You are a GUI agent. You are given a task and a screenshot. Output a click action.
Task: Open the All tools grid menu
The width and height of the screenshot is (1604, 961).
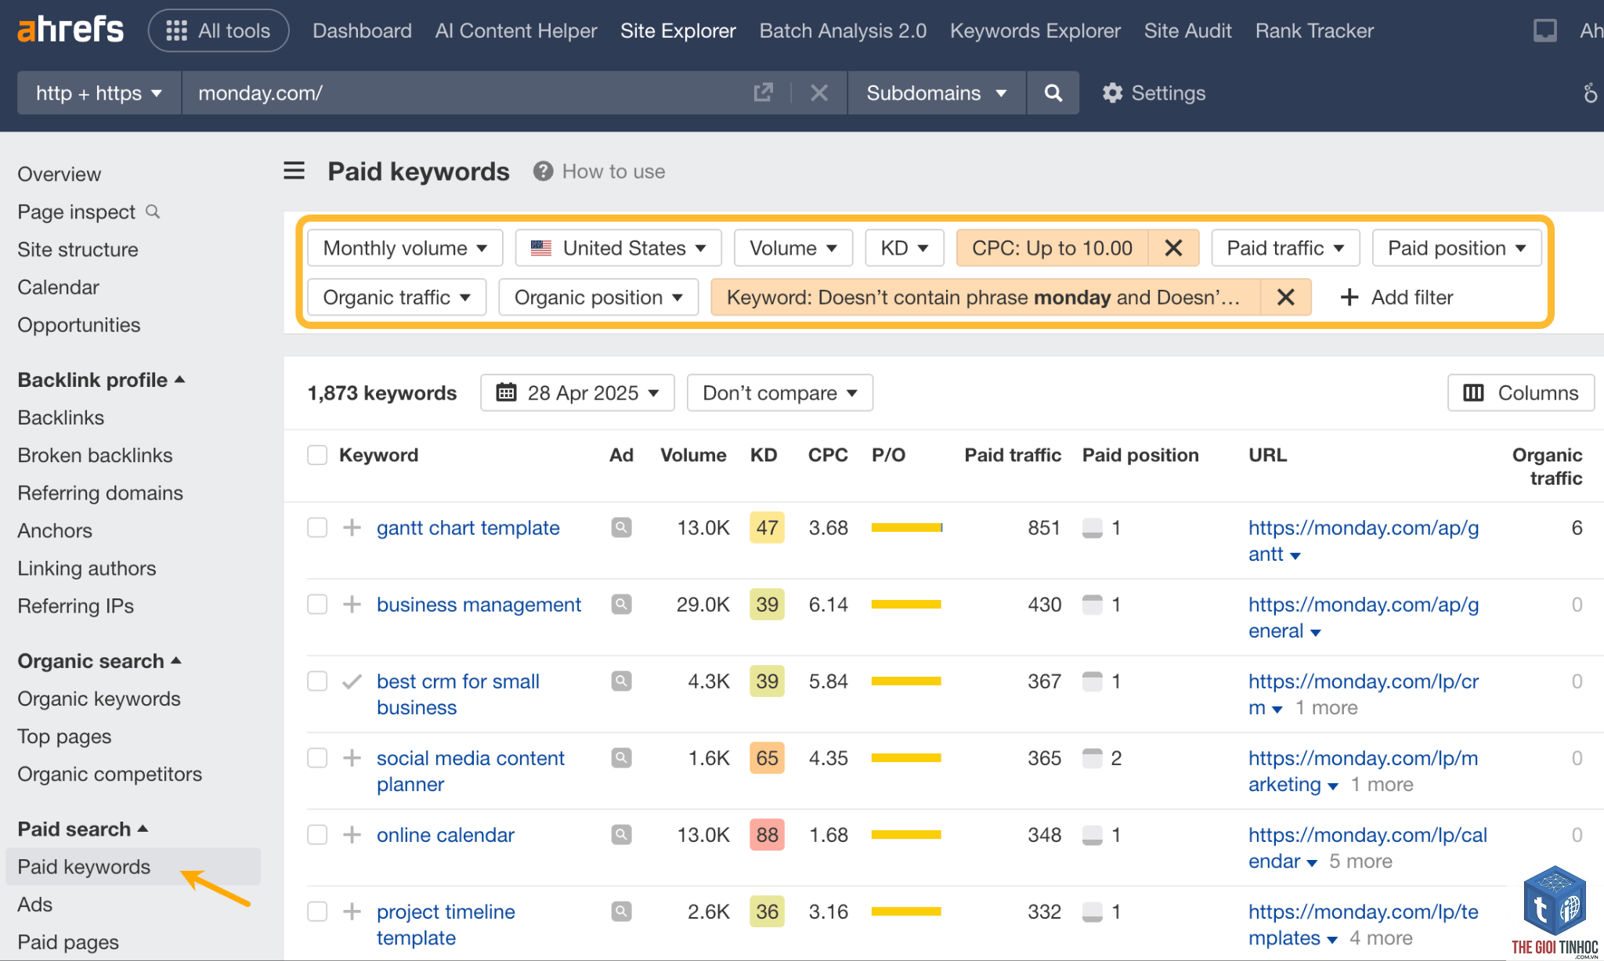[219, 31]
